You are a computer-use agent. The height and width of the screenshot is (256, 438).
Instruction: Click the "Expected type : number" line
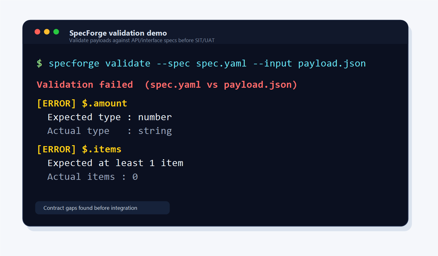(109, 117)
